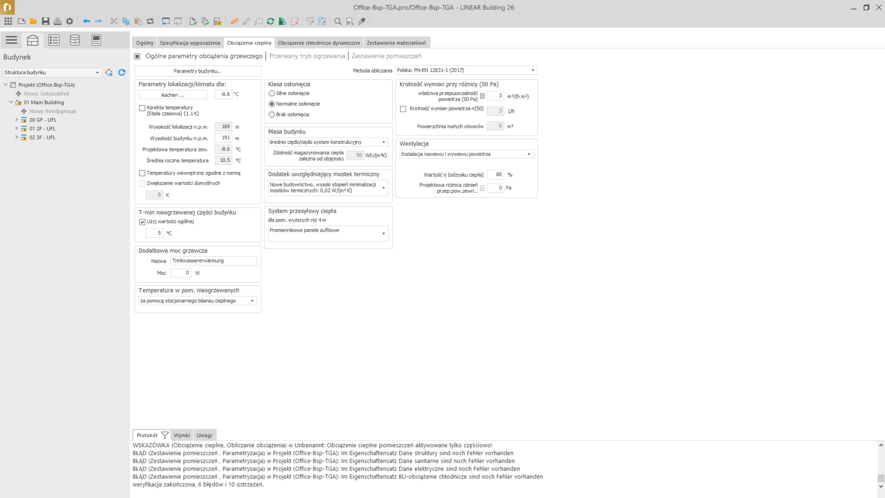Open settings via the gear icon
885x498 pixels.
click(x=70, y=21)
